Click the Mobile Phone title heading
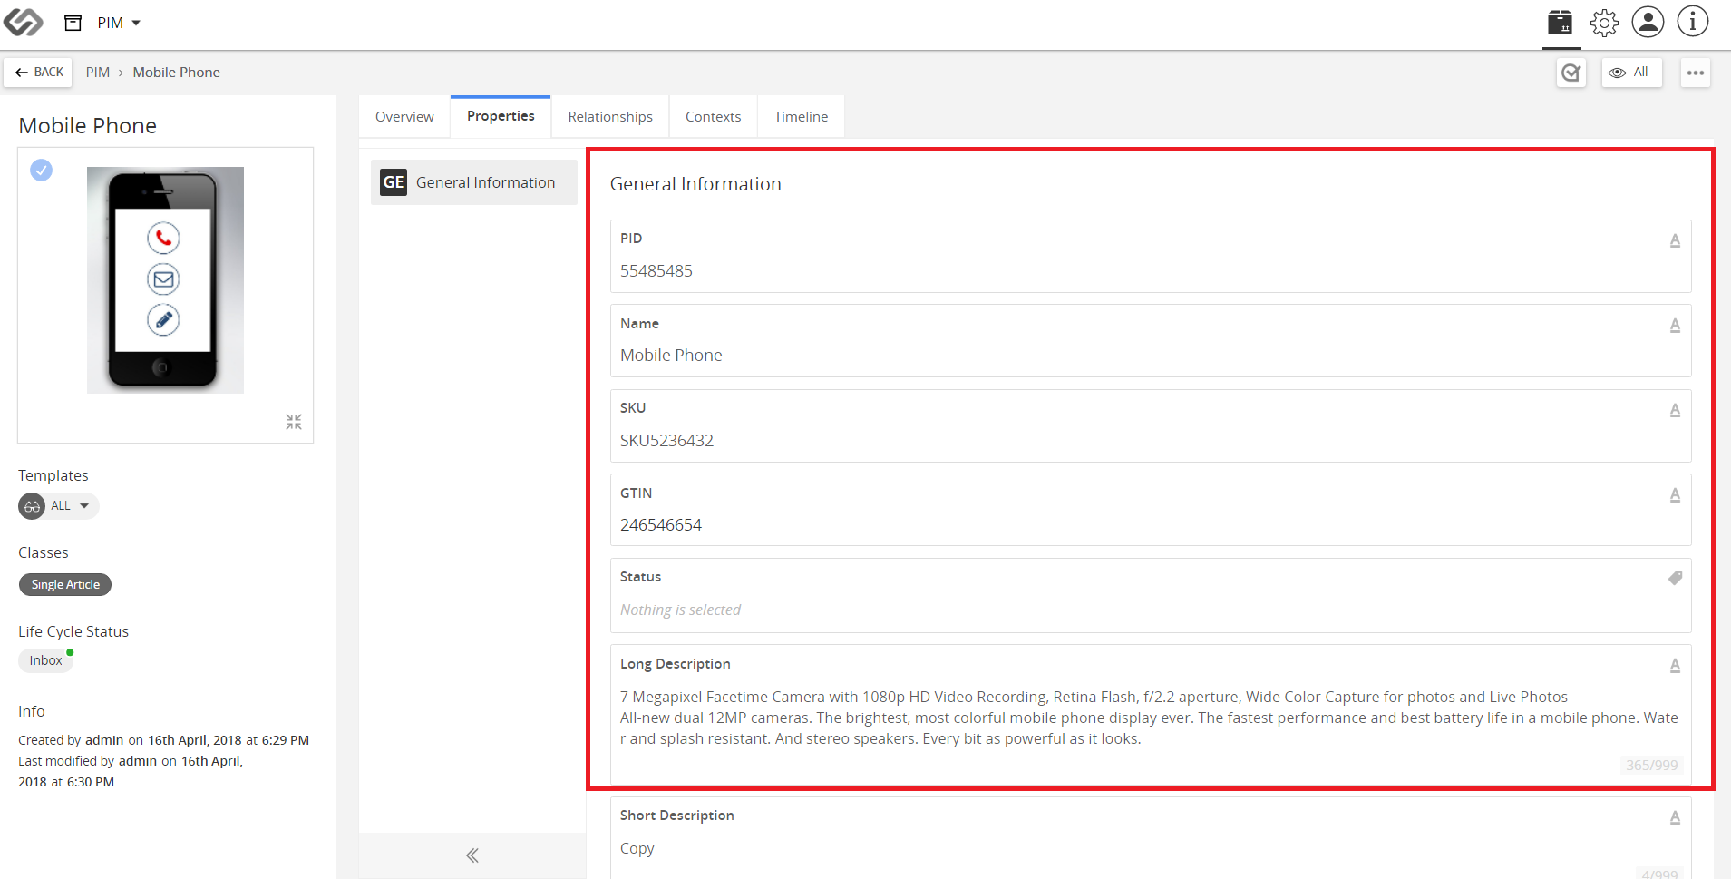 click(x=88, y=126)
